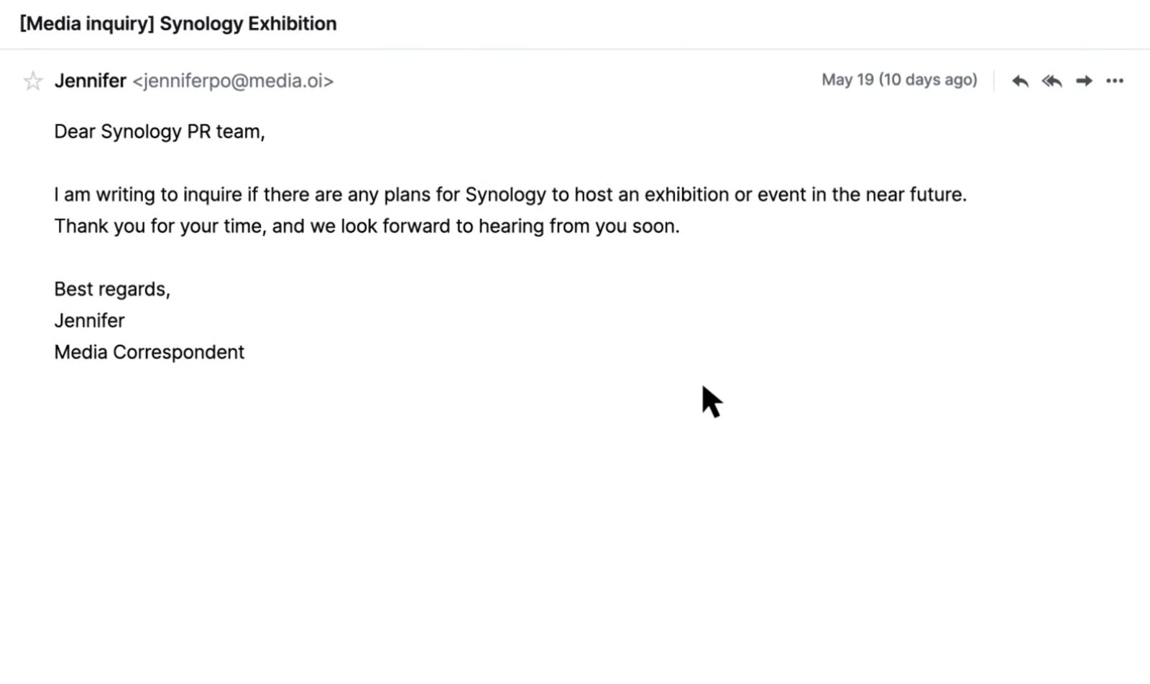
Task: Click "Synology Exhibition" in the subject line
Action: point(248,24)
